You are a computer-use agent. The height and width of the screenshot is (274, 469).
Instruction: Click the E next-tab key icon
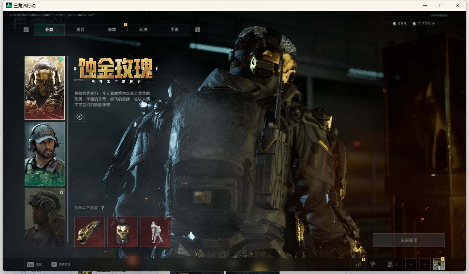pos(198,30)
